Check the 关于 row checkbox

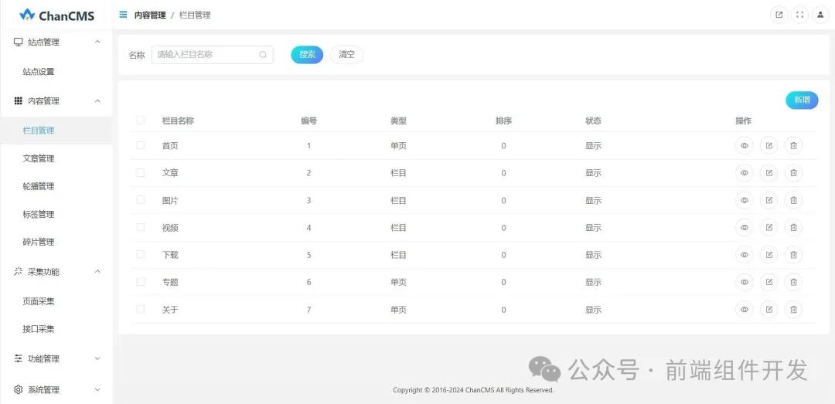click(x=140, y=309)
